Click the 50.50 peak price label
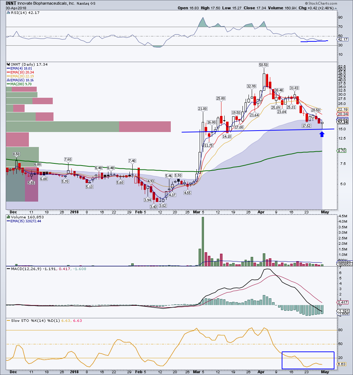Screen dimensions: 353x375 pos(264,65)
